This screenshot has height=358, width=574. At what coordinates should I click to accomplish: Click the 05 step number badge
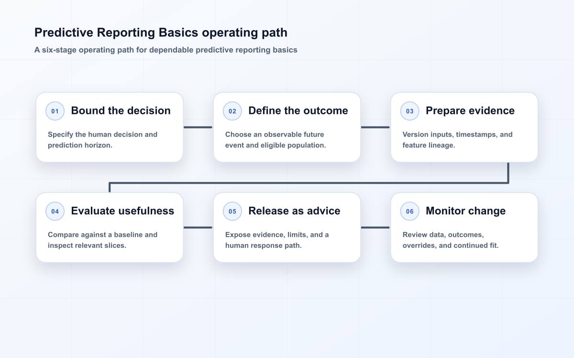point(232,211)
